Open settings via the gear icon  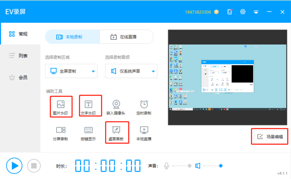pyautogui.click(x=243, y=12)
